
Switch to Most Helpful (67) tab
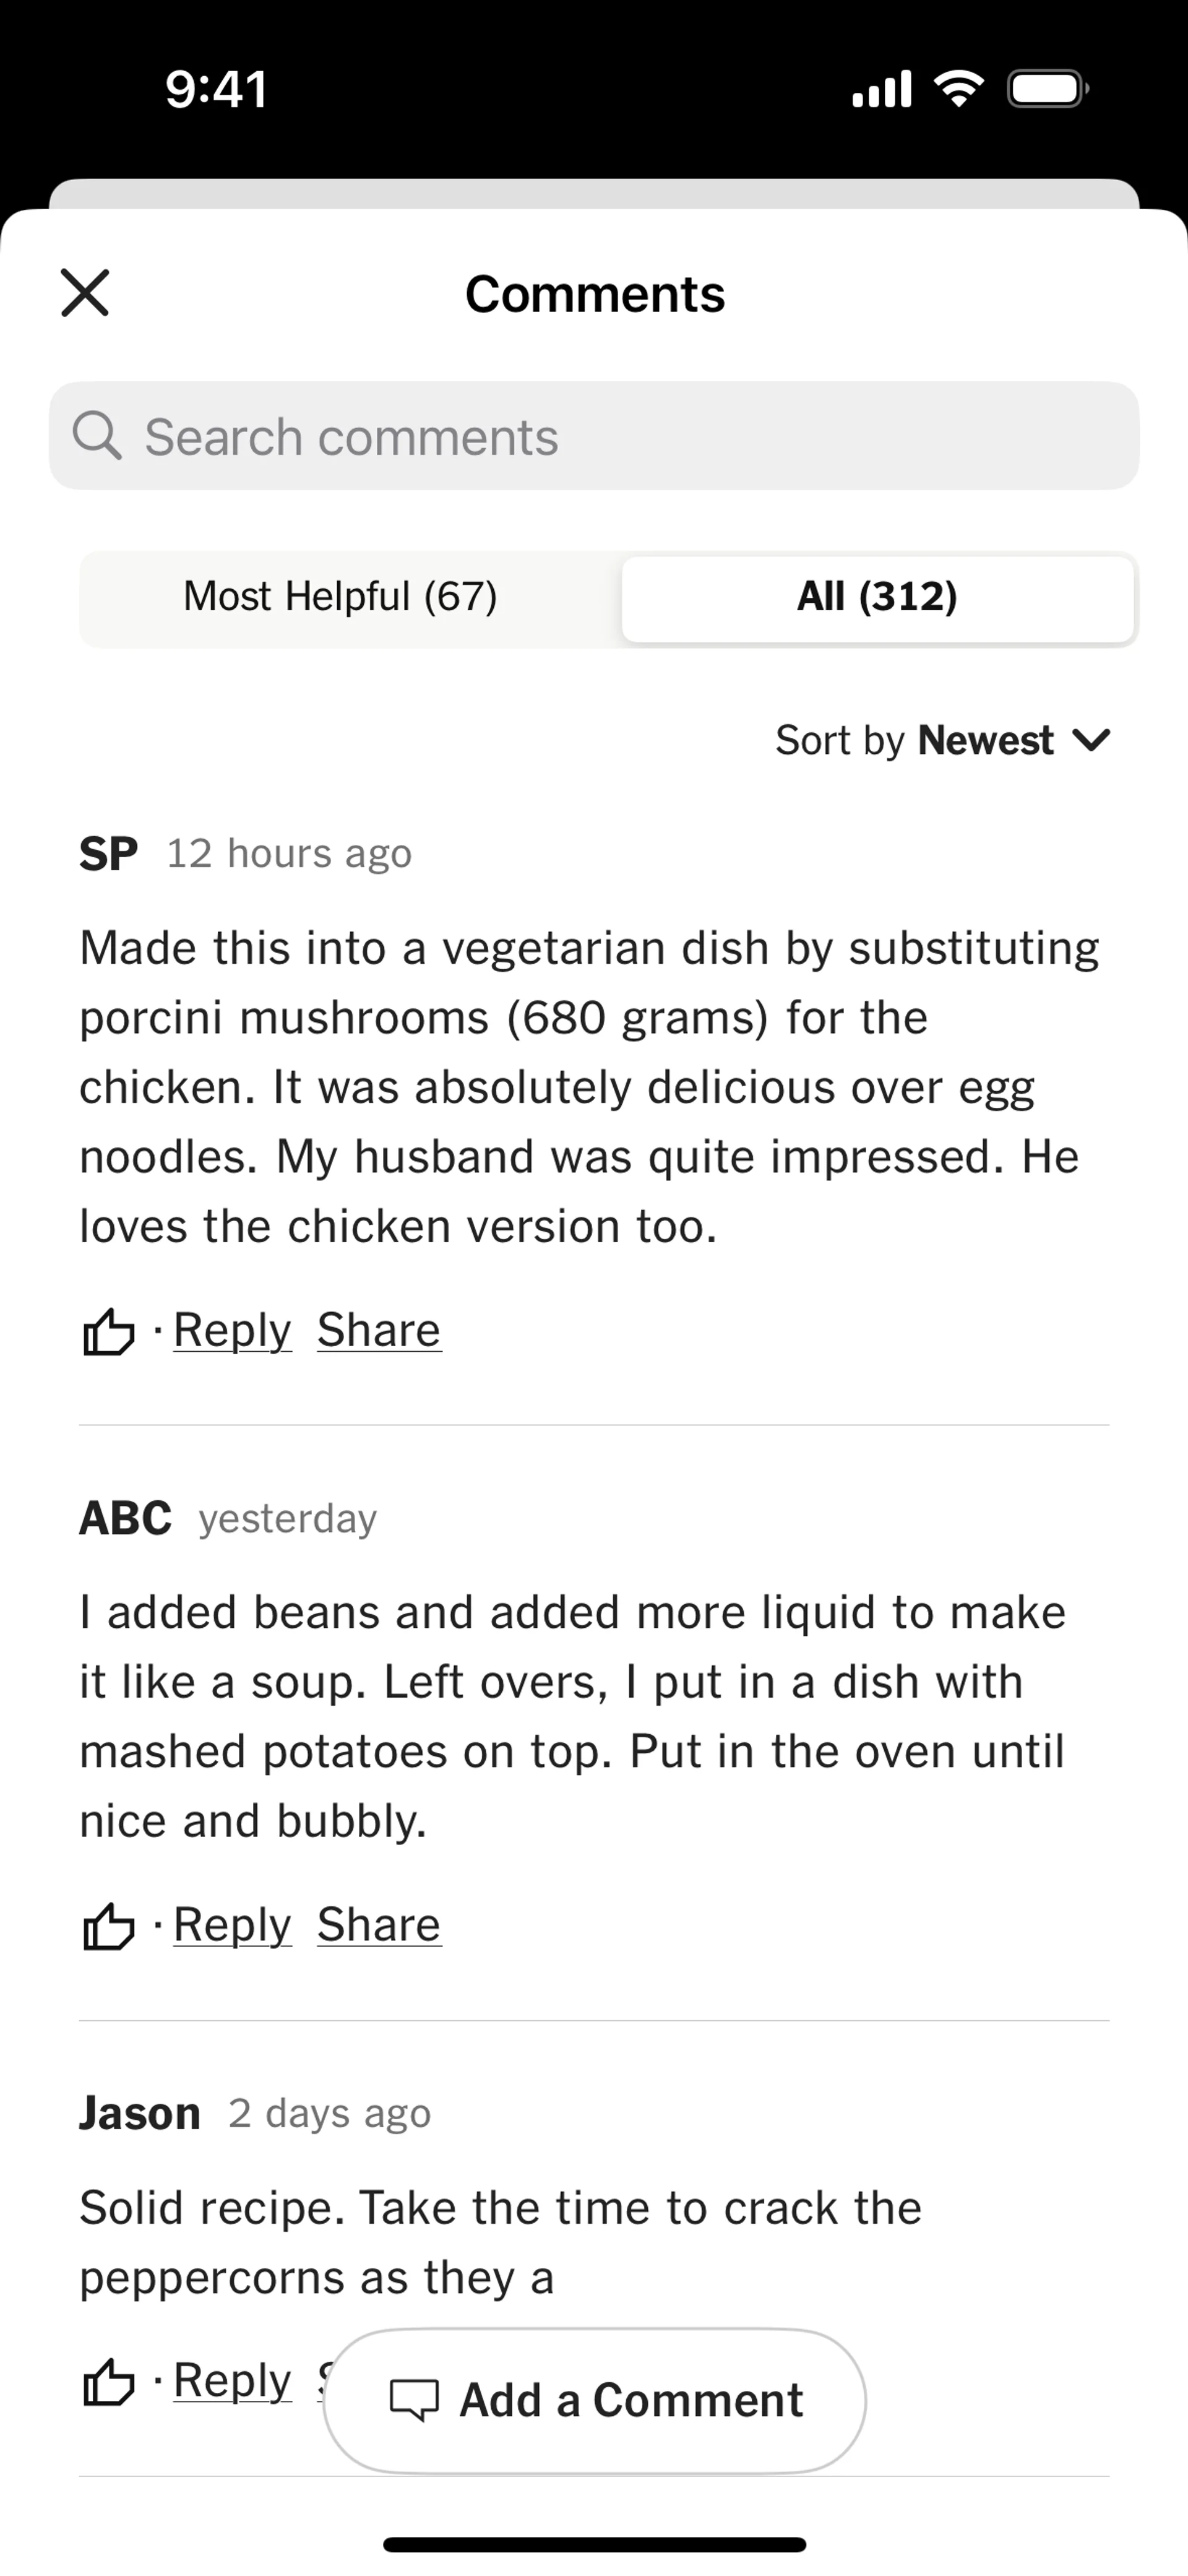pos(340,597)
